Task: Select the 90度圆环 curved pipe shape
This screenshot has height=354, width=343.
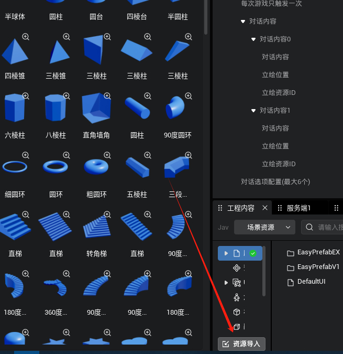Action: (x=175, y=108)
